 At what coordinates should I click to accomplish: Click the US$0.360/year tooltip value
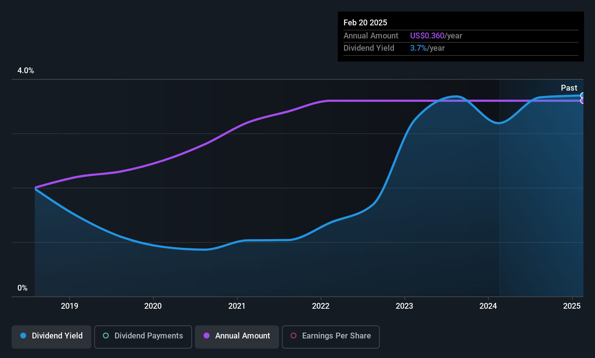point(436,36)
